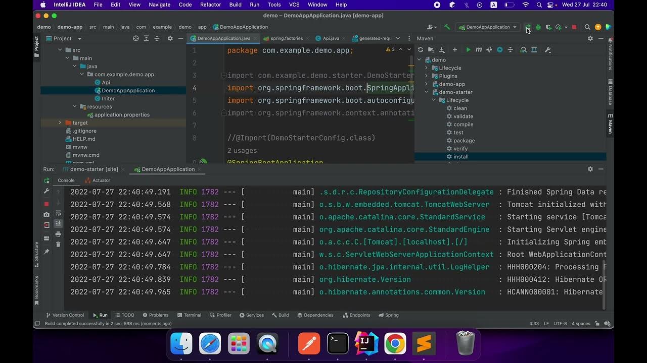
Task: Open Run panel gear settings
Action: 590,169
